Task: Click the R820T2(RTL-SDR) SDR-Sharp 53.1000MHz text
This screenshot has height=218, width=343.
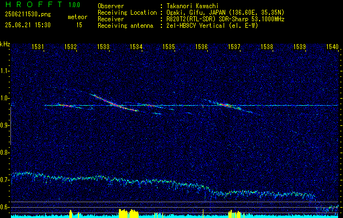Action: 225,19
